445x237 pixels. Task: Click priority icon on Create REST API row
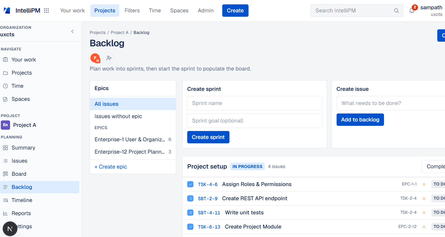tap(424, 198)
